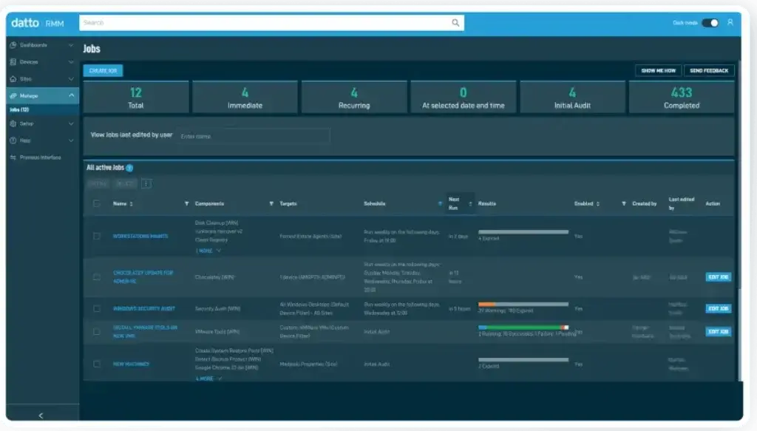
Task: Collapse the Manage menu chevron
Action: tap(71, 95)
